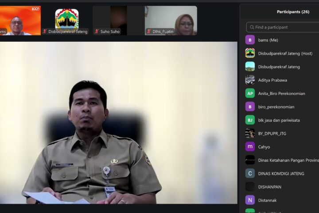This screenshot has width=319, height=213.
Task: Click the Aditya Prabawa car avatar
Action: 250,80
